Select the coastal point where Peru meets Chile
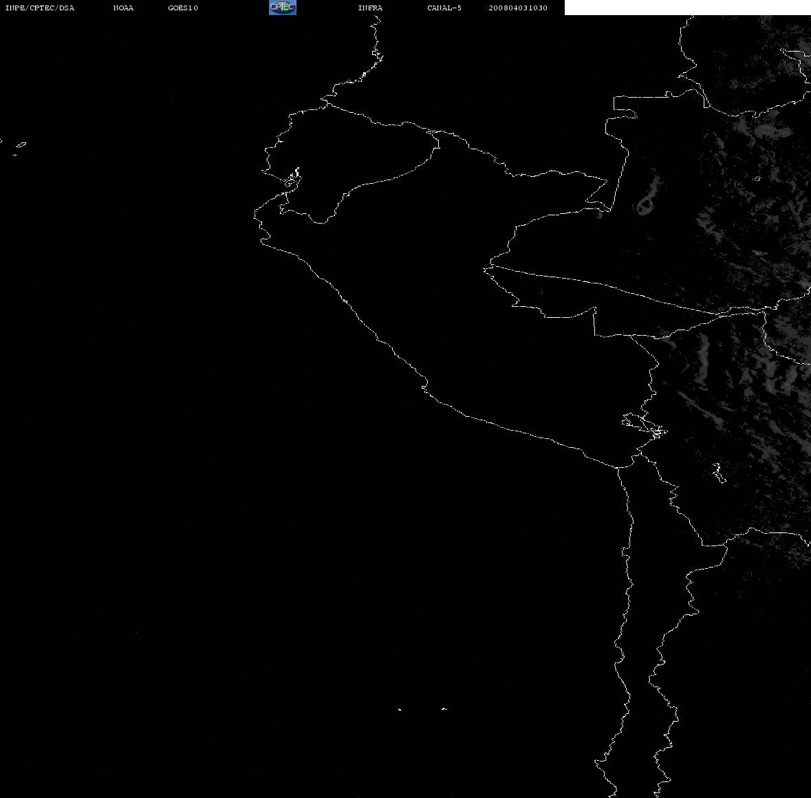This screenshot has height=798, width=811. pyautogui.click(x=618, y=467)
